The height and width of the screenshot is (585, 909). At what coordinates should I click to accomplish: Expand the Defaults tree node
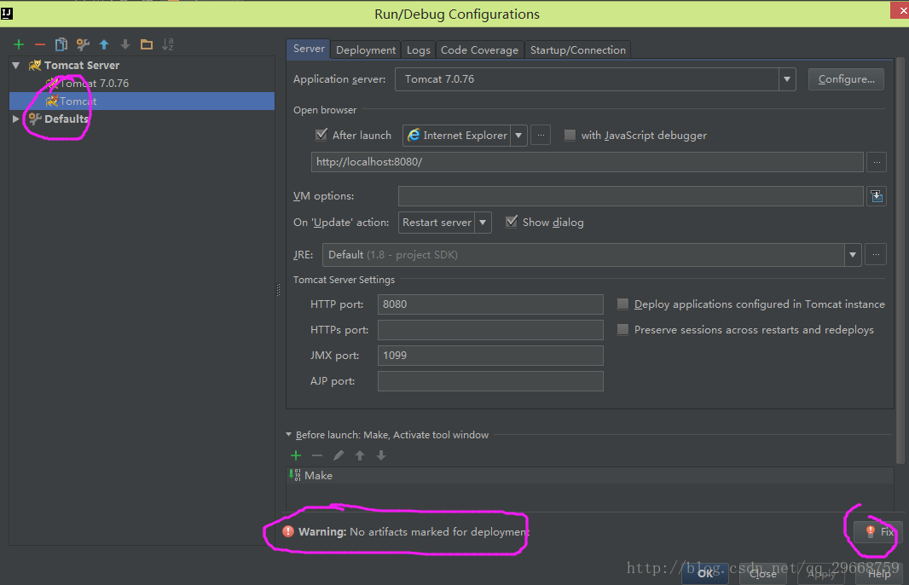pyautogui.click(x=15, y=119)
